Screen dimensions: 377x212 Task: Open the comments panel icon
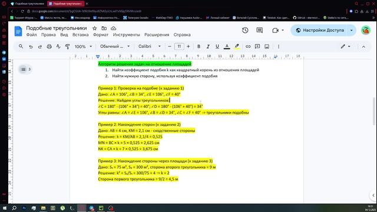(259, 30)
